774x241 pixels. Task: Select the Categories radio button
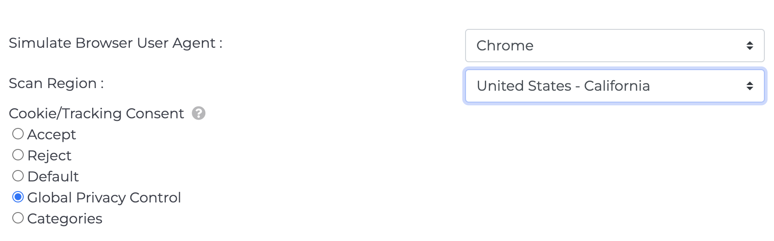tap(18, 218)
